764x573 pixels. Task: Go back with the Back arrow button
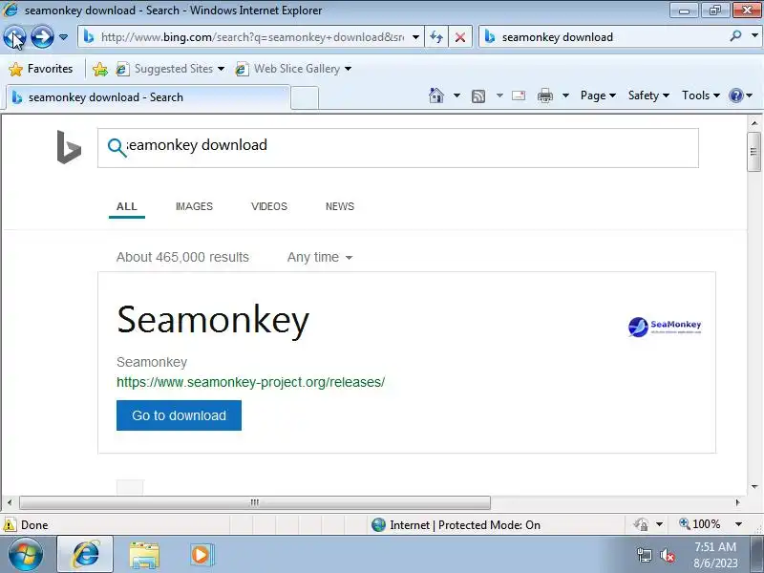click(14, 37)
